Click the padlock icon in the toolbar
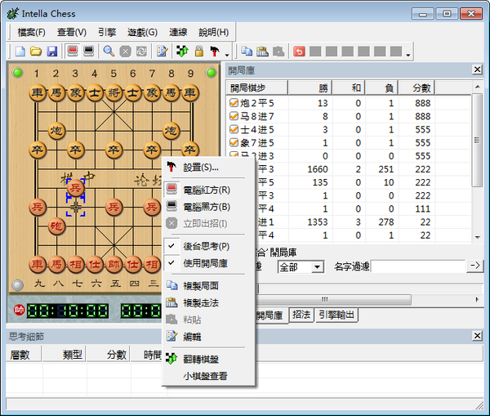Image resolution: width=490 pixels, height=416 pixels. tap(198, 51)
